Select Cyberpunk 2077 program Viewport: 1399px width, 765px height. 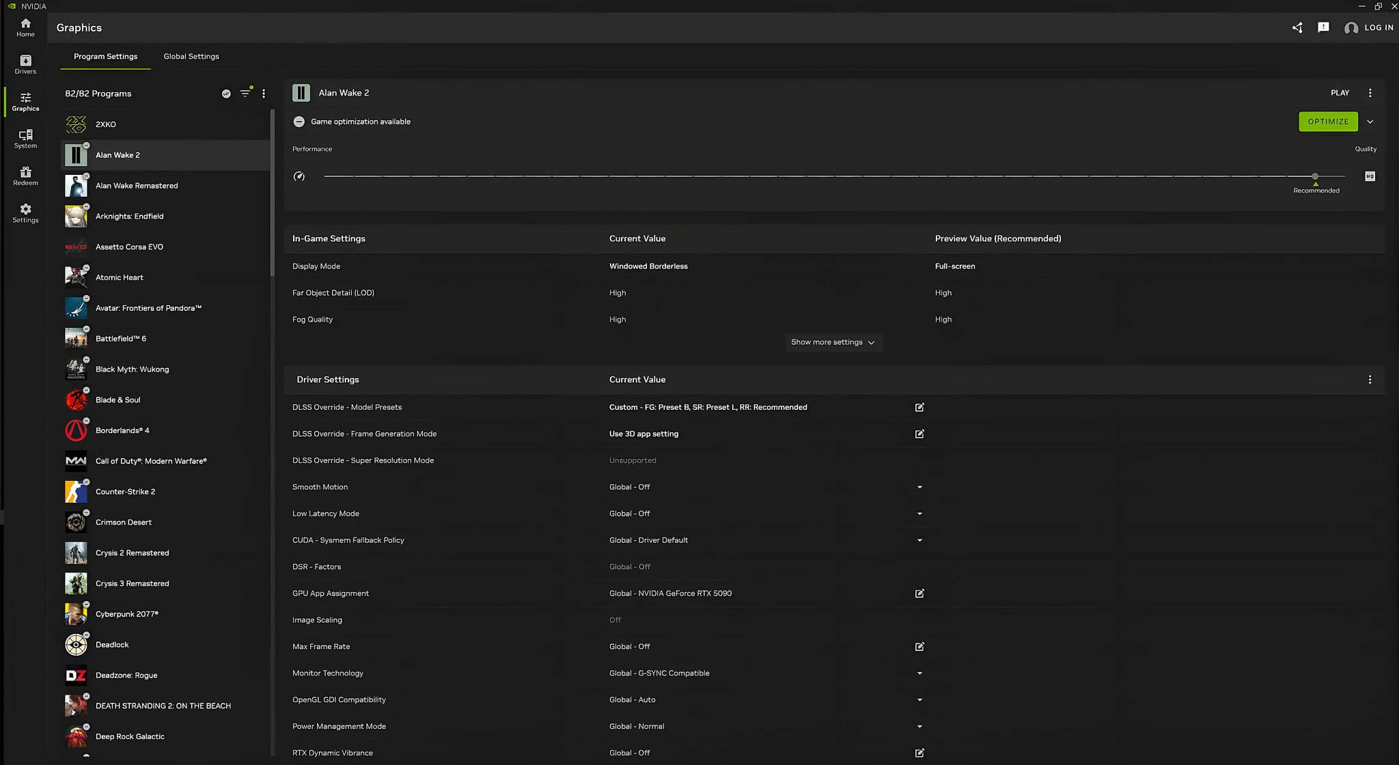tap(165, 614)
